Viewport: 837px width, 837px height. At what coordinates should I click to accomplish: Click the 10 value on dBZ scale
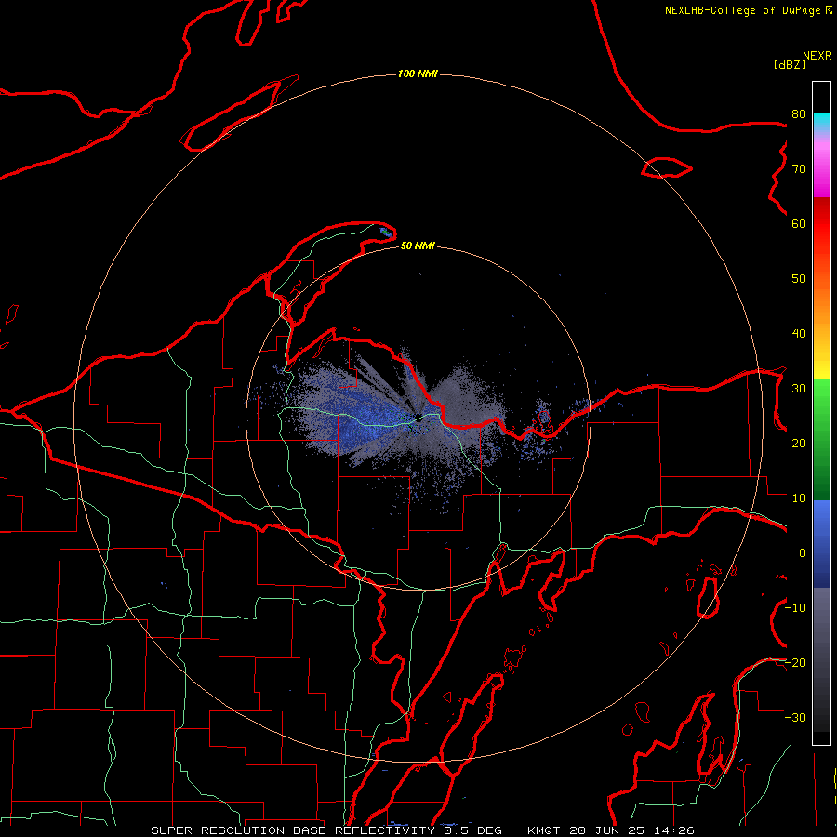[x=799, y=498]
